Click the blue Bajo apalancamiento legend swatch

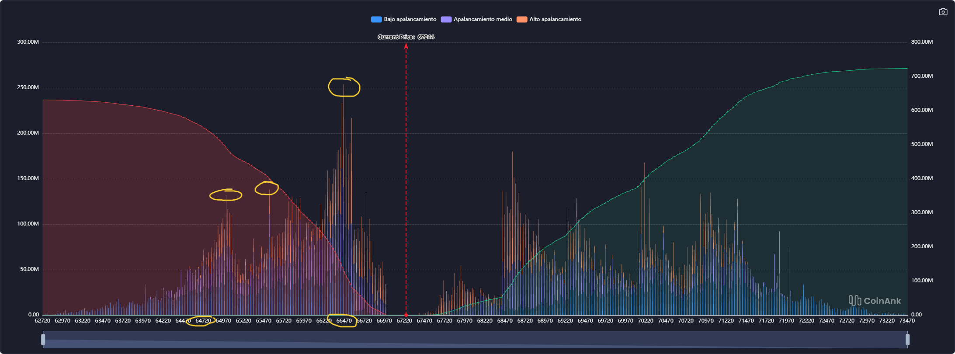pos(376,19)
